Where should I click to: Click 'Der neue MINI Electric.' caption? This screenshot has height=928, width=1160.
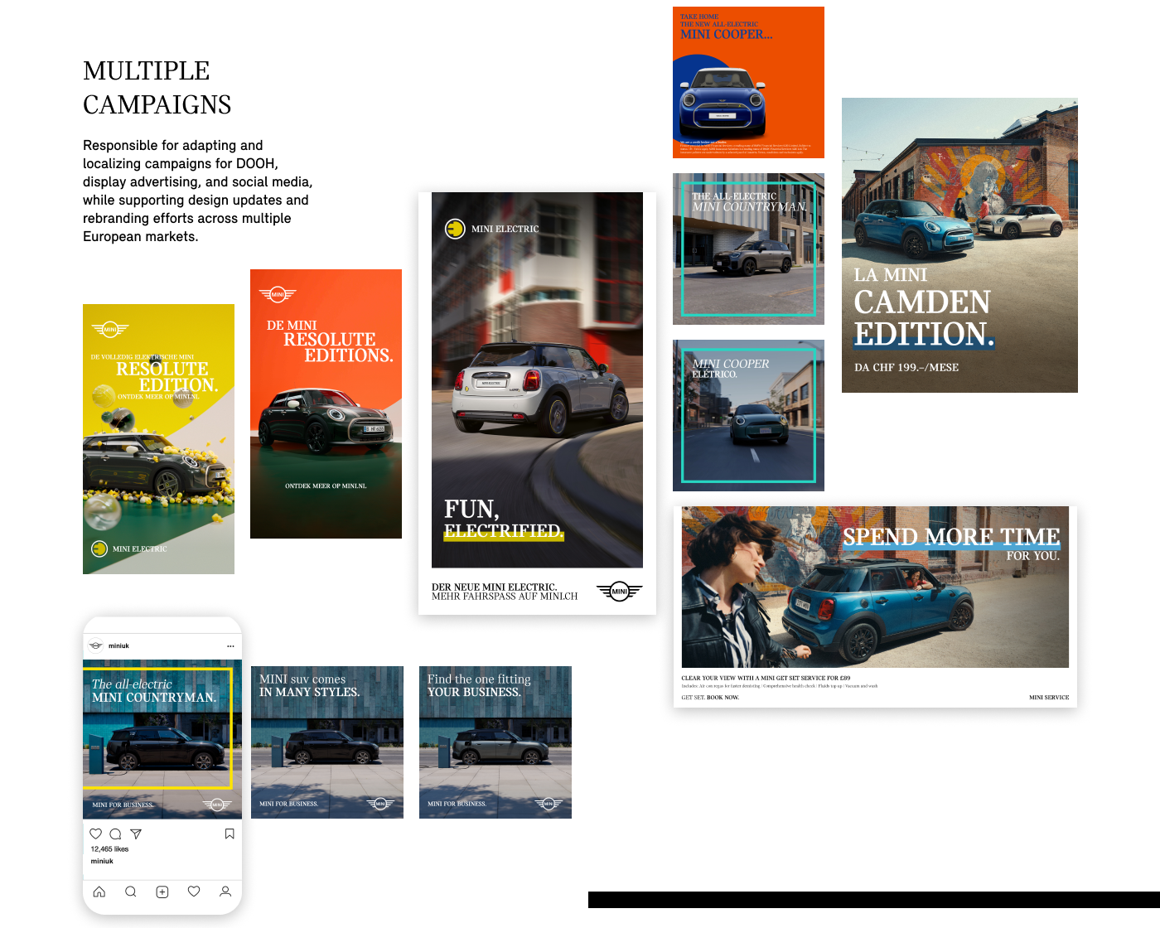point(494,587)
